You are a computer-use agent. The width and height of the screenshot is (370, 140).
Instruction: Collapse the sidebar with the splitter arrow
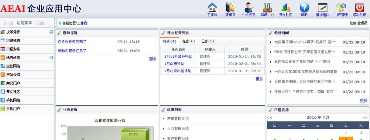pyautogui.click(x=56, y=23)
